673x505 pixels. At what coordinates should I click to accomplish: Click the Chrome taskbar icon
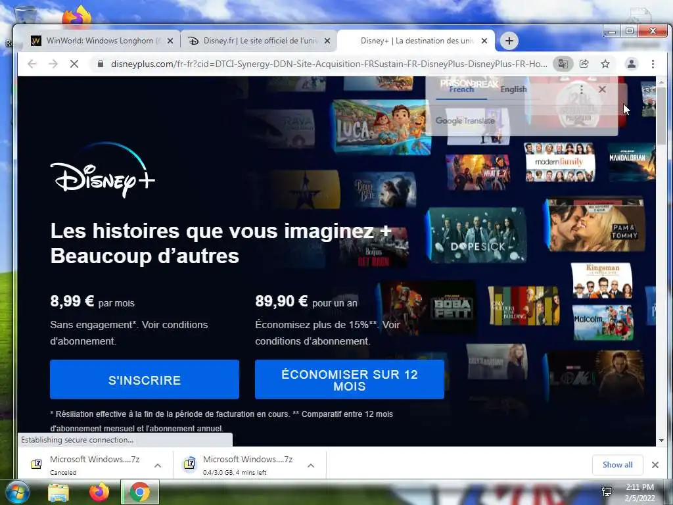140,492
